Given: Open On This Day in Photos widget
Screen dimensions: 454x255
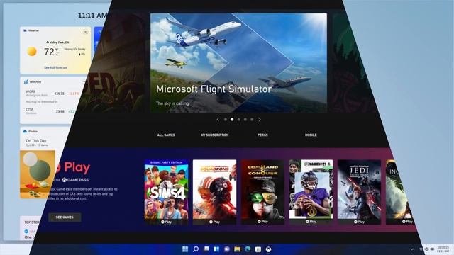Looking at the screenshot, I should pos(36,140).
